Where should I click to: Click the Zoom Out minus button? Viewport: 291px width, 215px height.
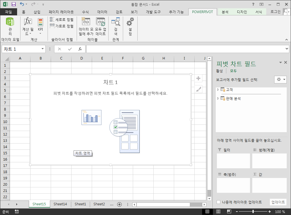point(237,212)
